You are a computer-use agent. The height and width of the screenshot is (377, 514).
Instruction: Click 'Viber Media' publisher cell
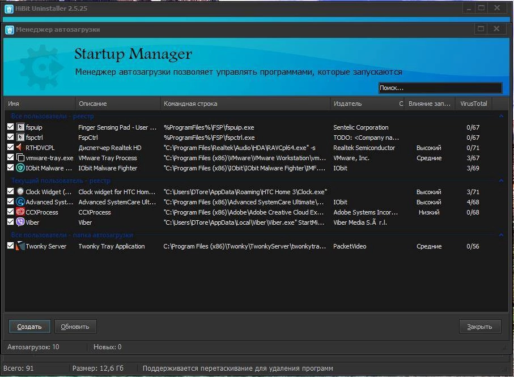click(360, 222)
